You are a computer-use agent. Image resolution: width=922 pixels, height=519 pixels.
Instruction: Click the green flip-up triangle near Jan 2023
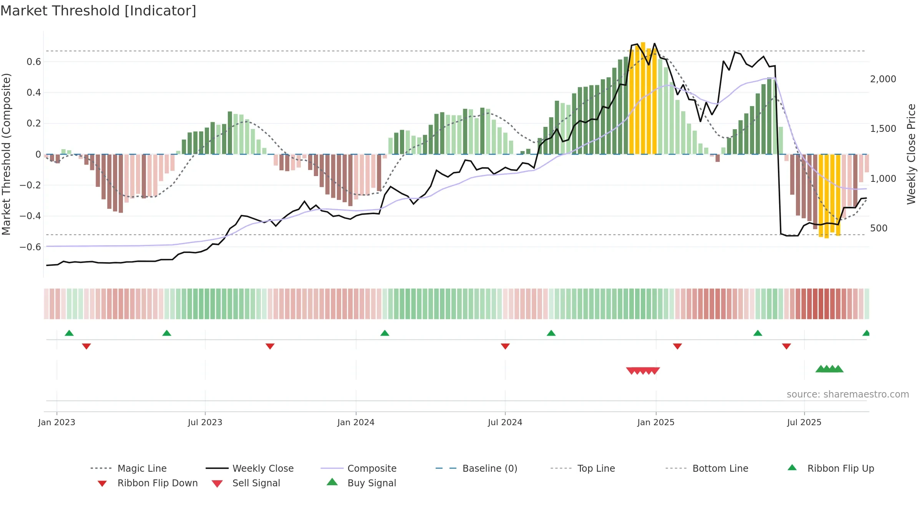tap(69, 333)
